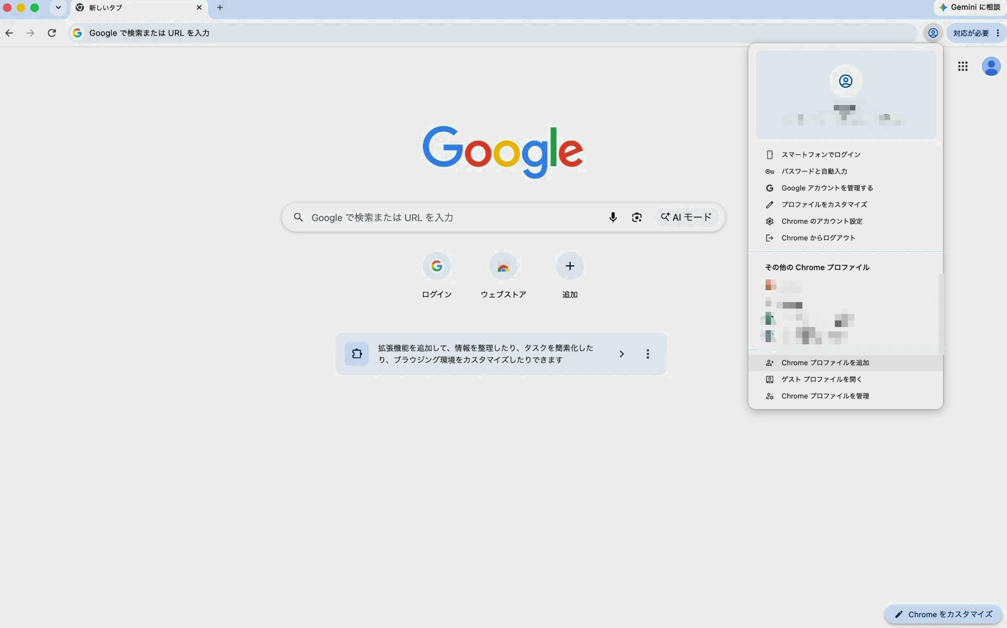Click the search magnifier icon in the search box

298,217
